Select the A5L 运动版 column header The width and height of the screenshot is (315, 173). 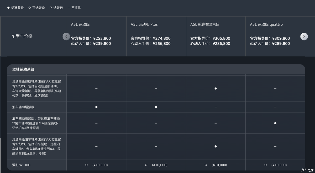point(80,24)
